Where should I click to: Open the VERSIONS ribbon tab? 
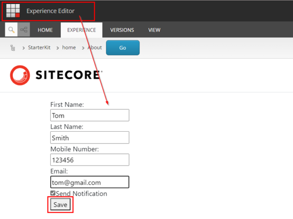click(x=122, y=30)
